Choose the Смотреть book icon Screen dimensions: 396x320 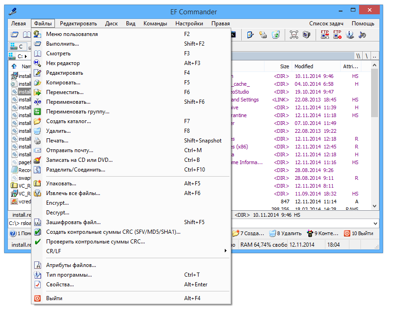pyautogui.click(x=38, y=53)
